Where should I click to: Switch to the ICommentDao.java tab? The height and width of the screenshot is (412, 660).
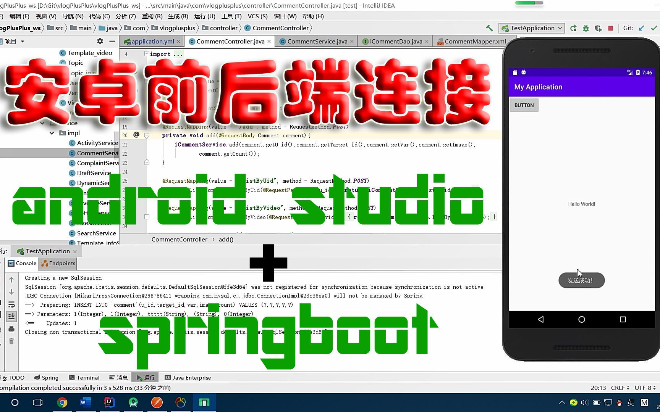point(396,42)
